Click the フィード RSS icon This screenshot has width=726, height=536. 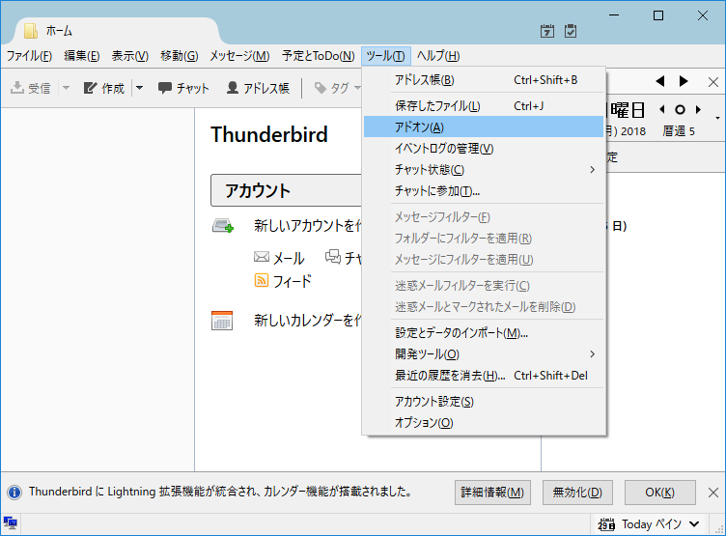[261, 280]
